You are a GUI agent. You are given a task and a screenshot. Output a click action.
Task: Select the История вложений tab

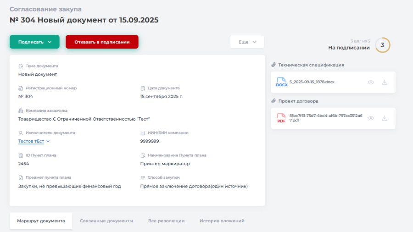point(222,221)
